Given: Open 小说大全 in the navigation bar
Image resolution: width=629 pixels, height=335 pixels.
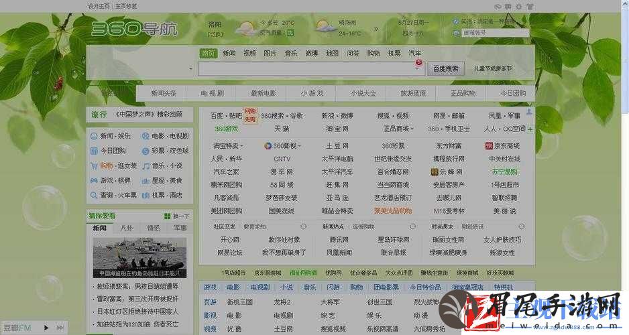Looking at the screenshot, I should tap(363, 93).
